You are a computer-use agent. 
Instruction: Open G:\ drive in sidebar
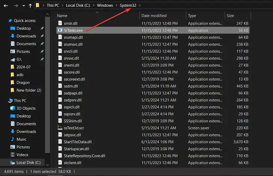(19, 59)
